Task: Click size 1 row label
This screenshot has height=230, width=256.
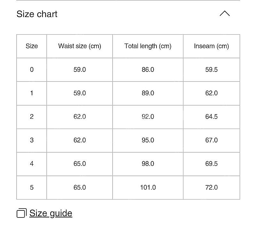Action: 32,93
